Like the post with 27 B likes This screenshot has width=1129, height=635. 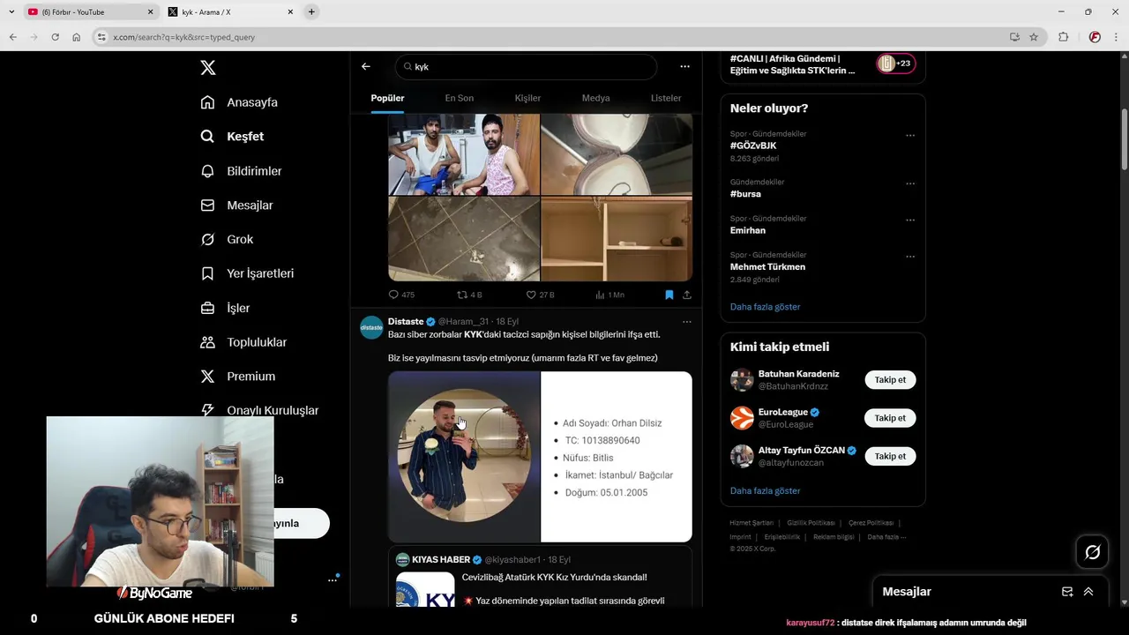(540, 295)
